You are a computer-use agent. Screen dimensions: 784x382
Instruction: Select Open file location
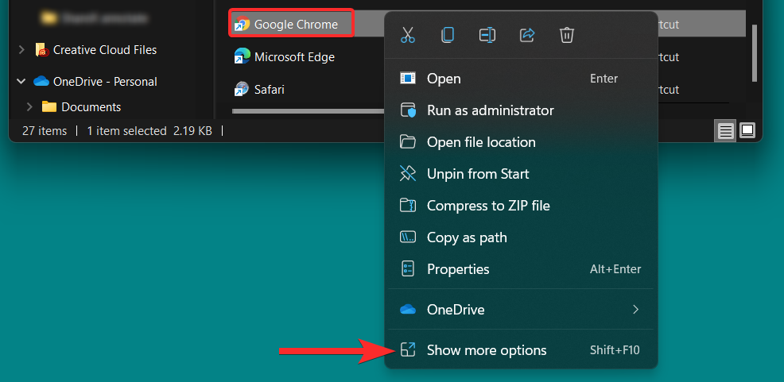tap(480, 142)
